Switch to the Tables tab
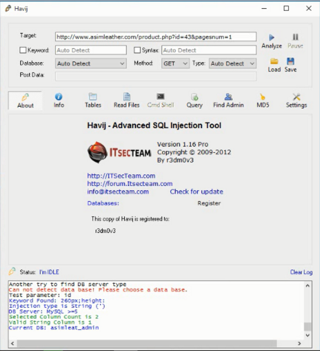Image resolution: width=320 pixels, height=351 pixels. click(x=93, y=101)
